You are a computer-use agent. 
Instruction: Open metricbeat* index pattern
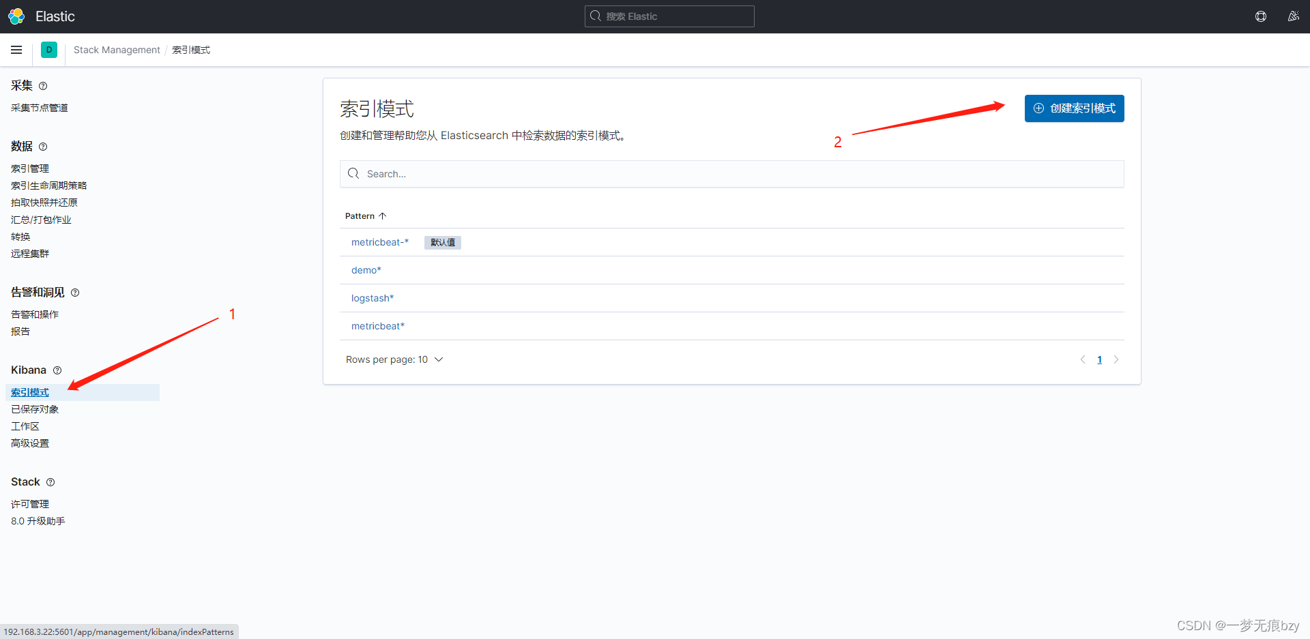(378, 326)
